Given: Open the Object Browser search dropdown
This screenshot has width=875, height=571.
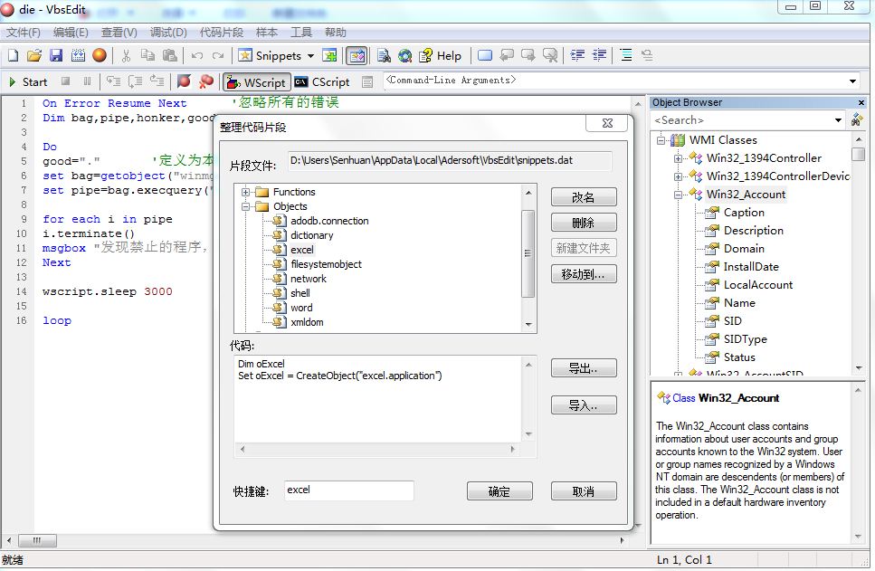Looking at the screenshot, I should point(838,120).
